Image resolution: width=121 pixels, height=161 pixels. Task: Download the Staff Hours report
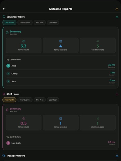pos(117,94)
